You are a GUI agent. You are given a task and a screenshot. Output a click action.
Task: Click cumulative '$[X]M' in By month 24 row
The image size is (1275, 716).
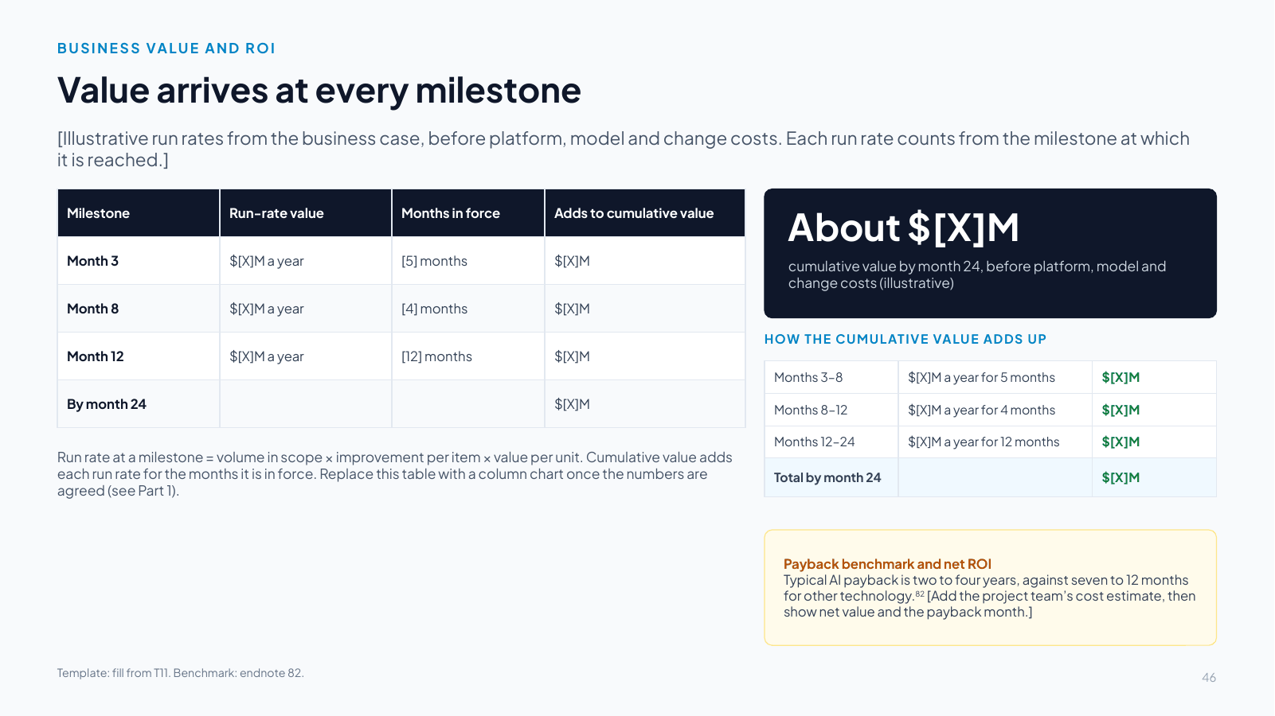pyautogui.click(x=572, y=404)
